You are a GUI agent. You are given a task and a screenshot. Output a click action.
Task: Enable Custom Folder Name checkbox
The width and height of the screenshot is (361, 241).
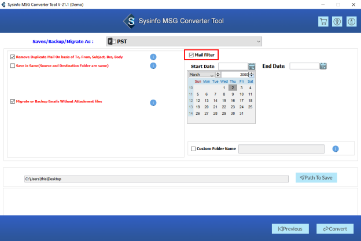(x=193, y=149)
